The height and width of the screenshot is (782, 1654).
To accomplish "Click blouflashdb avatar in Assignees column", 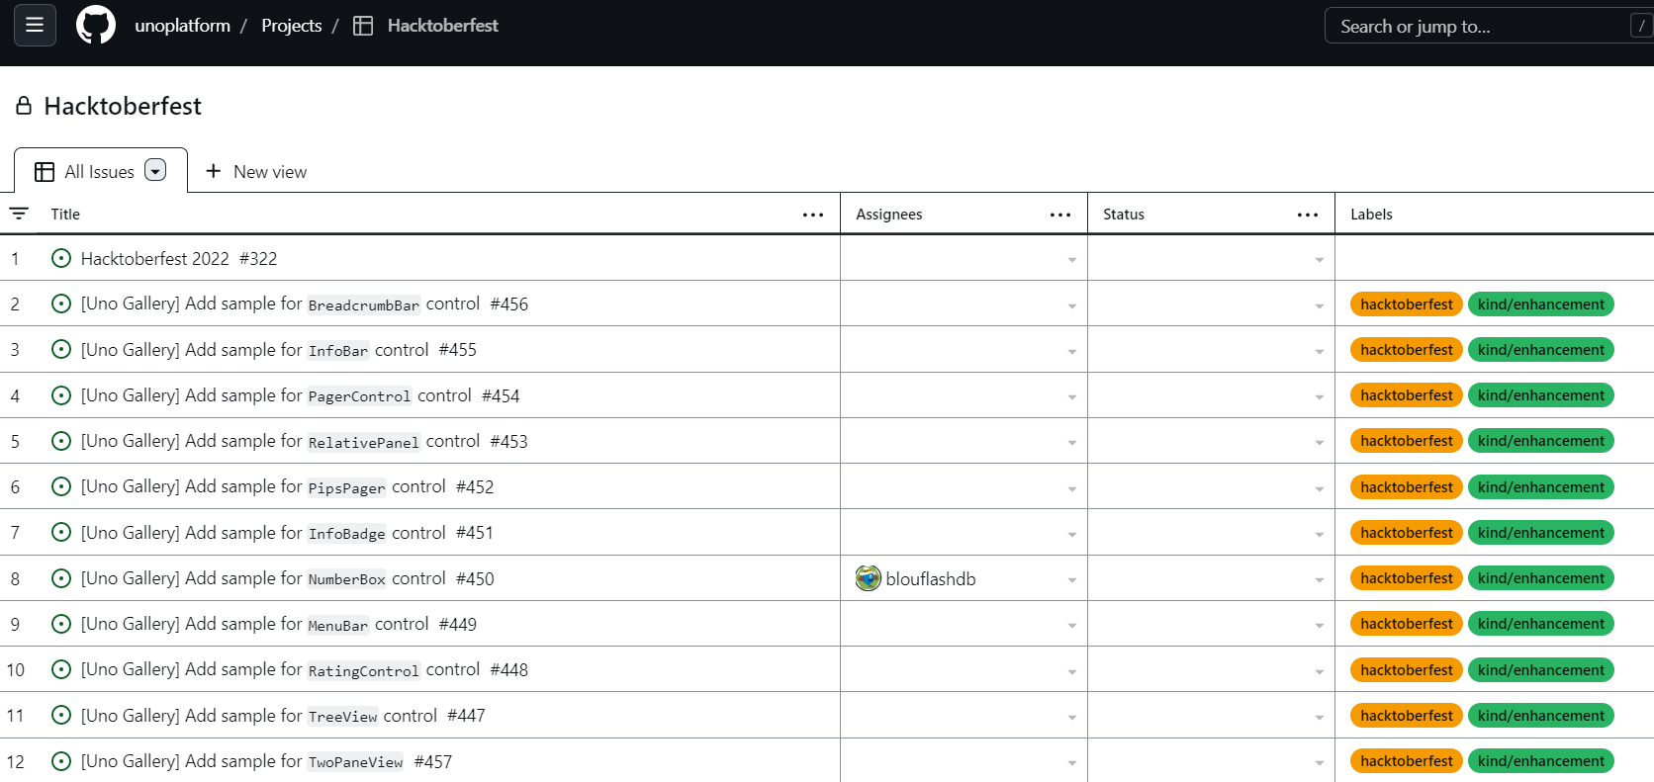I will pyautogui.click(x=869, y=578).
